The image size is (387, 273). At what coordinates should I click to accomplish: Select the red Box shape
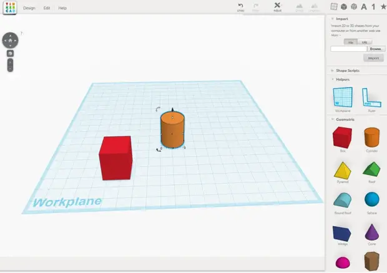tap(342, 137)
